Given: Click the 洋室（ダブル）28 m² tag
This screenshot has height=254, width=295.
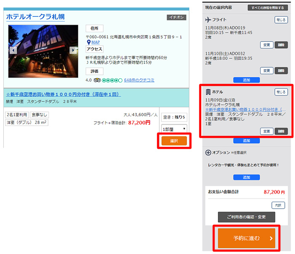Looking at the screenshot, I should (x=27, y=123).
